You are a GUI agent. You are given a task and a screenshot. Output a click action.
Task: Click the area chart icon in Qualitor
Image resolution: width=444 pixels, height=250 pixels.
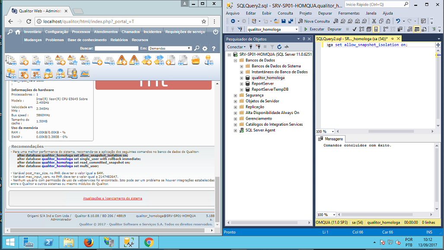85,73
